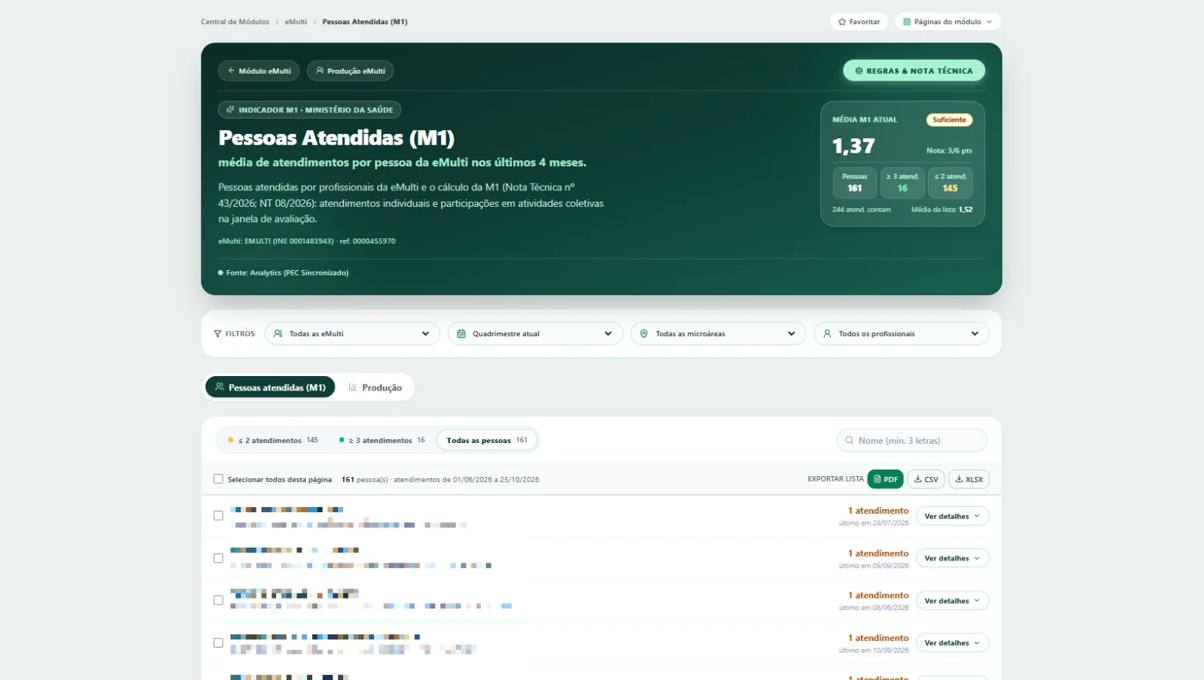Screen dimensions: 1204x680
Task: Click the people icon in Pessoas atendidas (M1) tab
Action: point(220,387)
